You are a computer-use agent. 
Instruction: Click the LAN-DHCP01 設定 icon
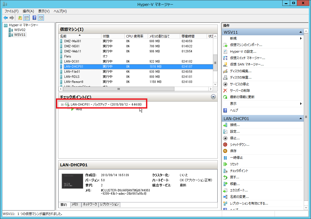tap(225, 132)
